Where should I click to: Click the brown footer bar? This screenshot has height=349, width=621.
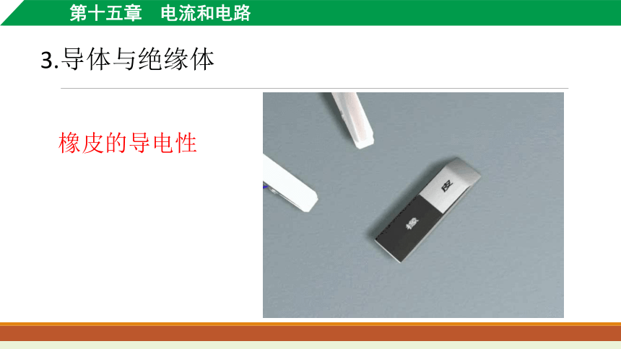[310, 333]
